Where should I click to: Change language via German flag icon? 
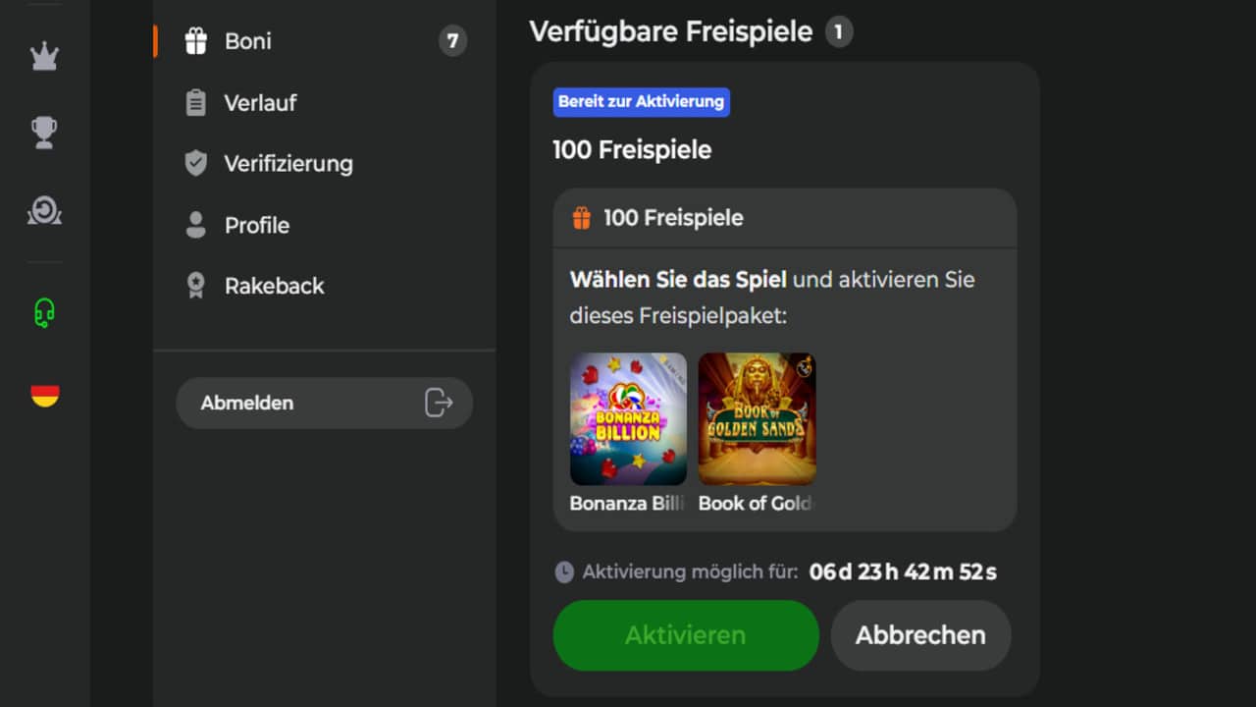44,395
